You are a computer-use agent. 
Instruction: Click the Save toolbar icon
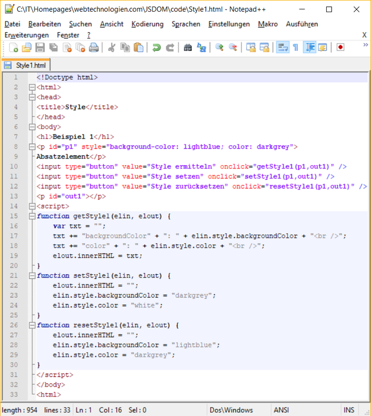[x=40, y=48]
